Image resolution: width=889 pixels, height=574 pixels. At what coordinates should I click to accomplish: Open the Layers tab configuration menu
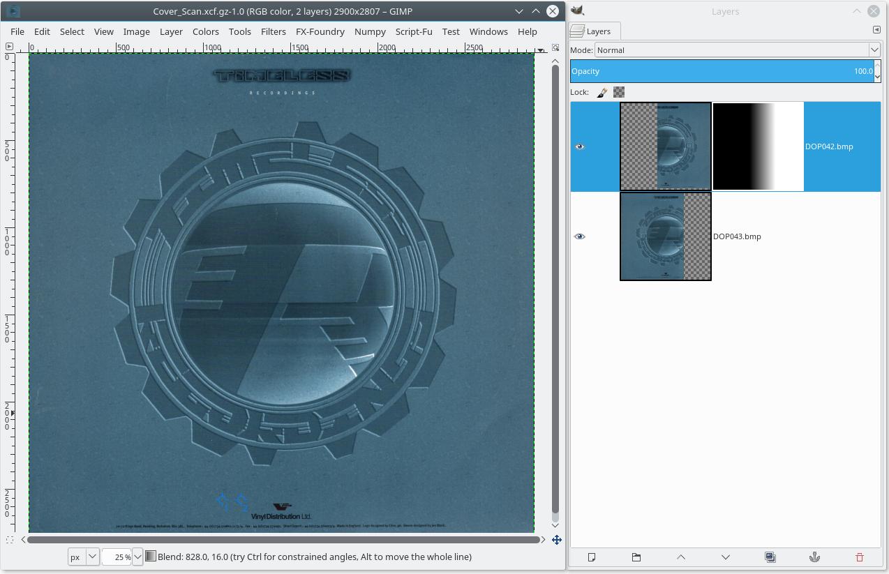click(876, 30)
